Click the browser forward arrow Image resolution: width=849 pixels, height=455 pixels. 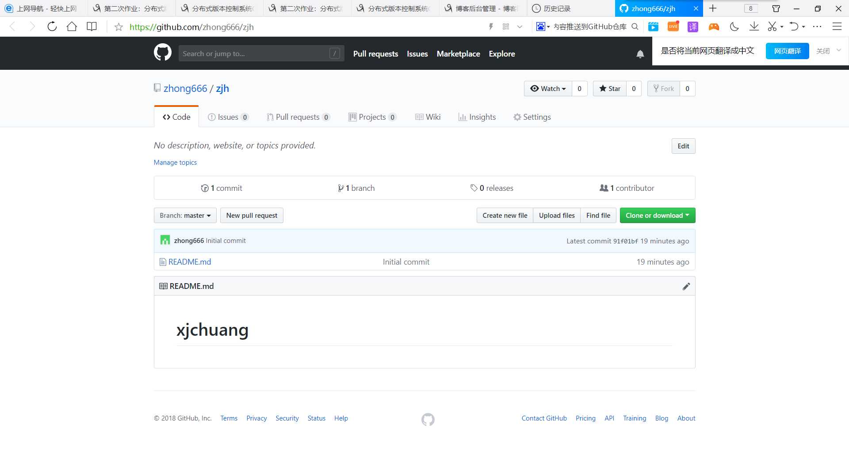click(32, 27)
